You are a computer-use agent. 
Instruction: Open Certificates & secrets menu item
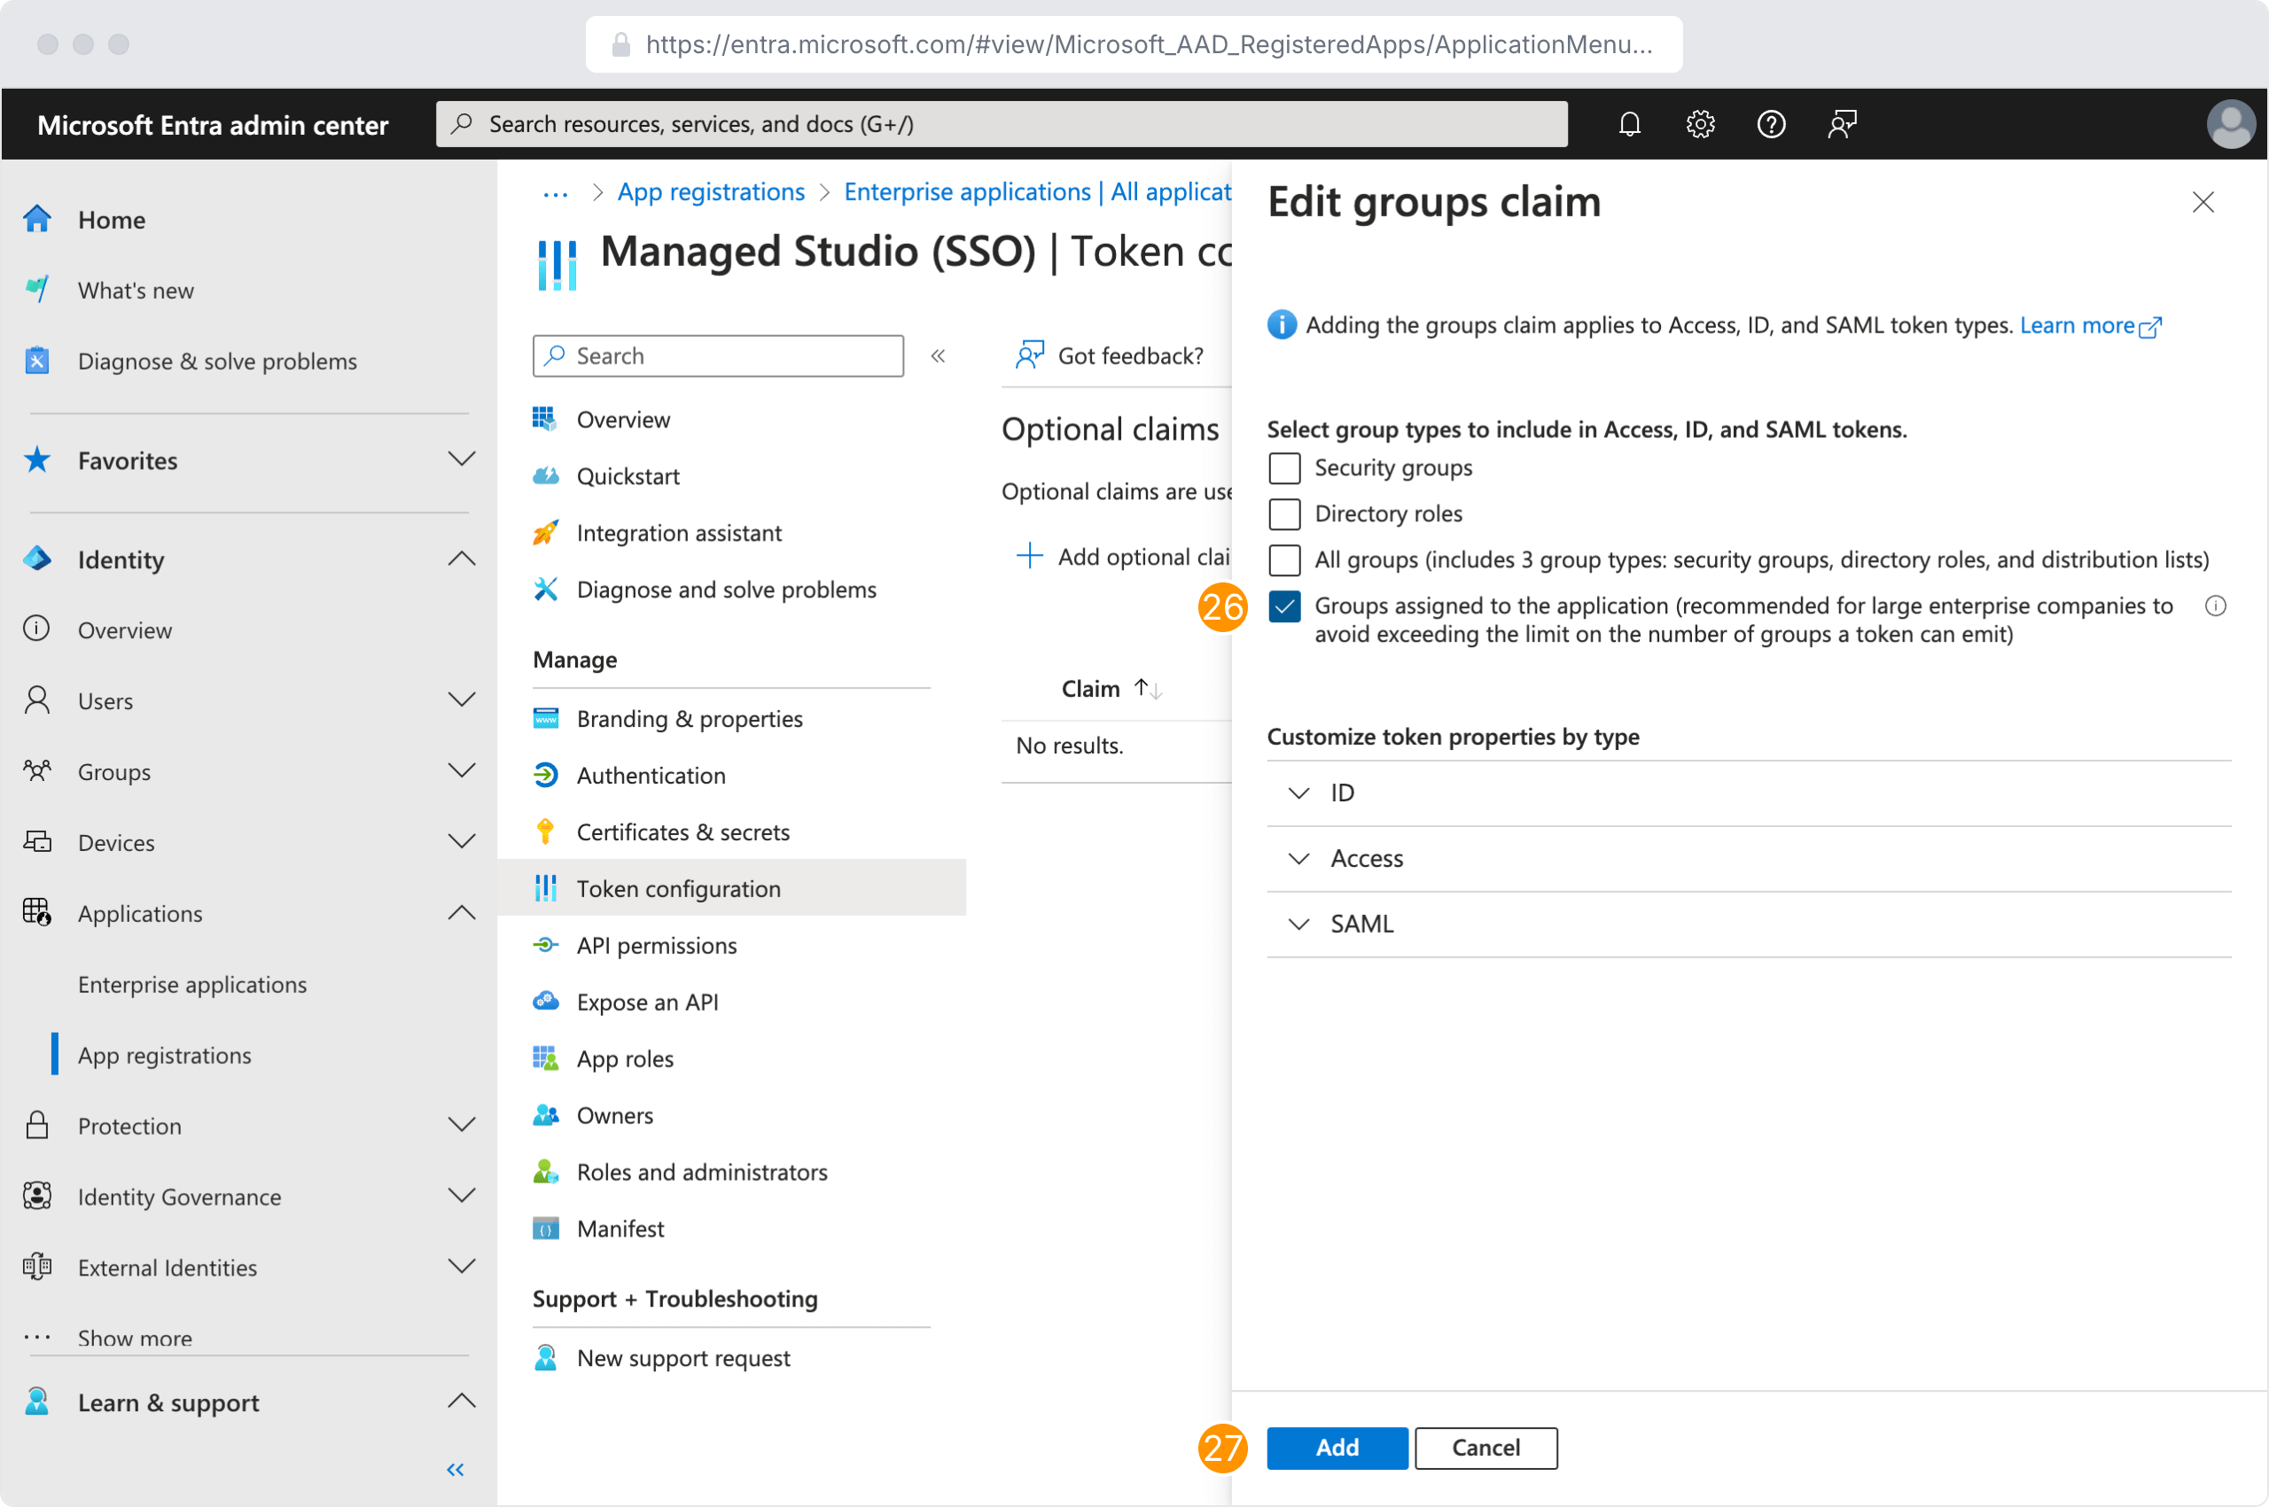click(x=682, y=832)
